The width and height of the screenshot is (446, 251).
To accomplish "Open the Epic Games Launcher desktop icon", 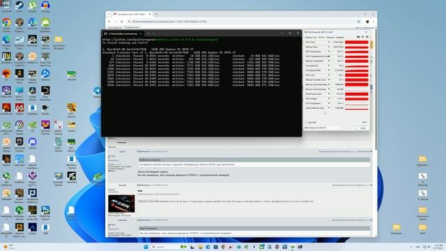I will (x=20, y=142).
